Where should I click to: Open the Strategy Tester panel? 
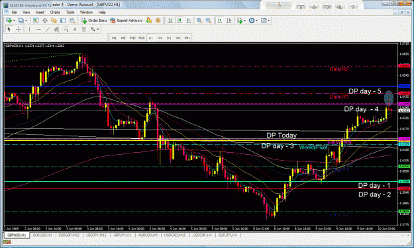point(72,21)
